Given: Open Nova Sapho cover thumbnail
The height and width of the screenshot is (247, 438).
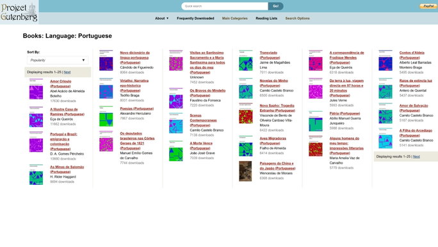Looking at the screenshot, I should pyautogui.click(x=245, y=114).
